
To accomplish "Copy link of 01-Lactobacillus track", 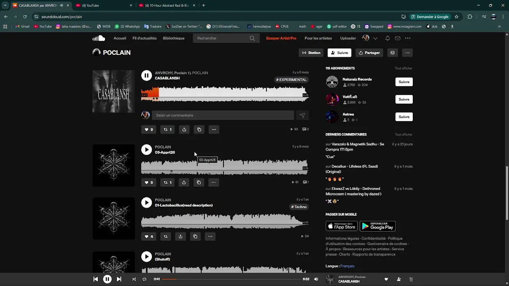I will pyautogui.click(x=195, y=236).
